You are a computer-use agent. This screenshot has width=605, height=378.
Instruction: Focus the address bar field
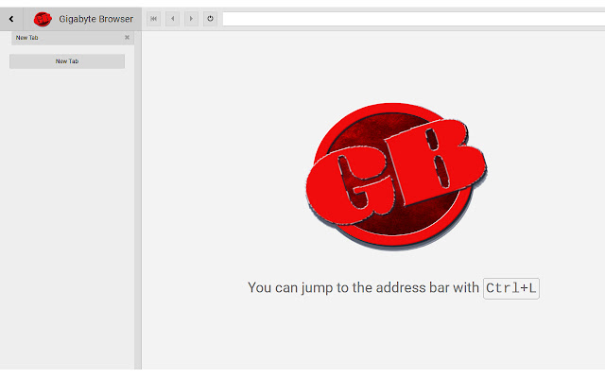414,19
